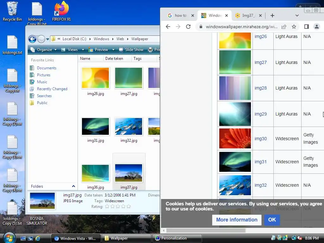Open the Organize menu in Explorer
This screenshot has width=324, height=243.
click(43, 50)
